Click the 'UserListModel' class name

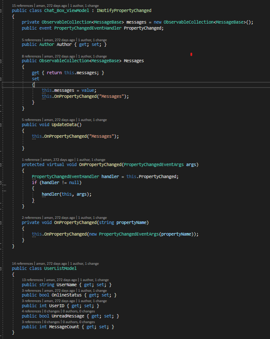(x=61, y=269)
